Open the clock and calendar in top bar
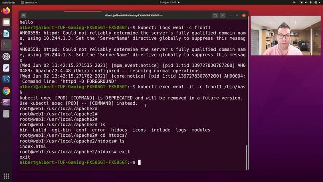323x182 pixels. [x=168, y=2]
